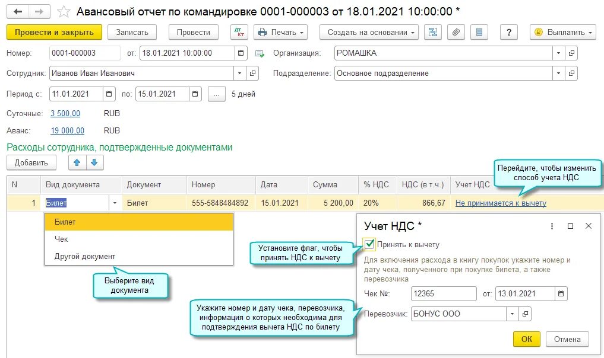The height and width of the screenshot is (358, 604).
Task: Open document structure of subordination icon
Action: tap(433, 32)
